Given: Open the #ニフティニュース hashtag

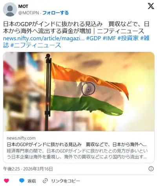Looking at the screenshot, I should (36, 45).
